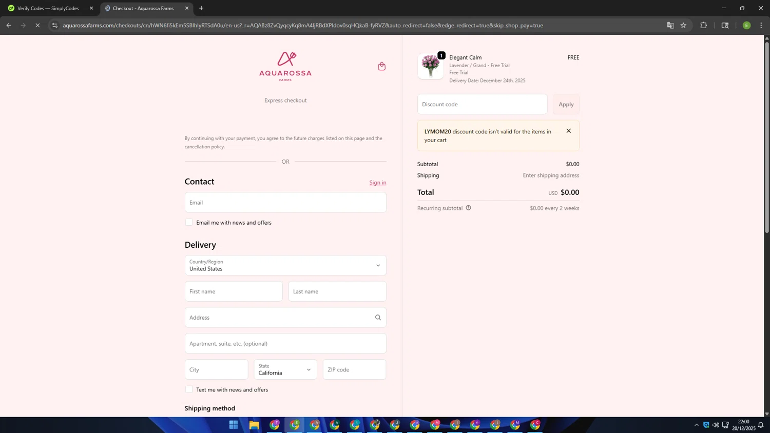This screenshot has height=433, width=770.
Task: Focus the Discount code field
Action: [x=482, y=104]
